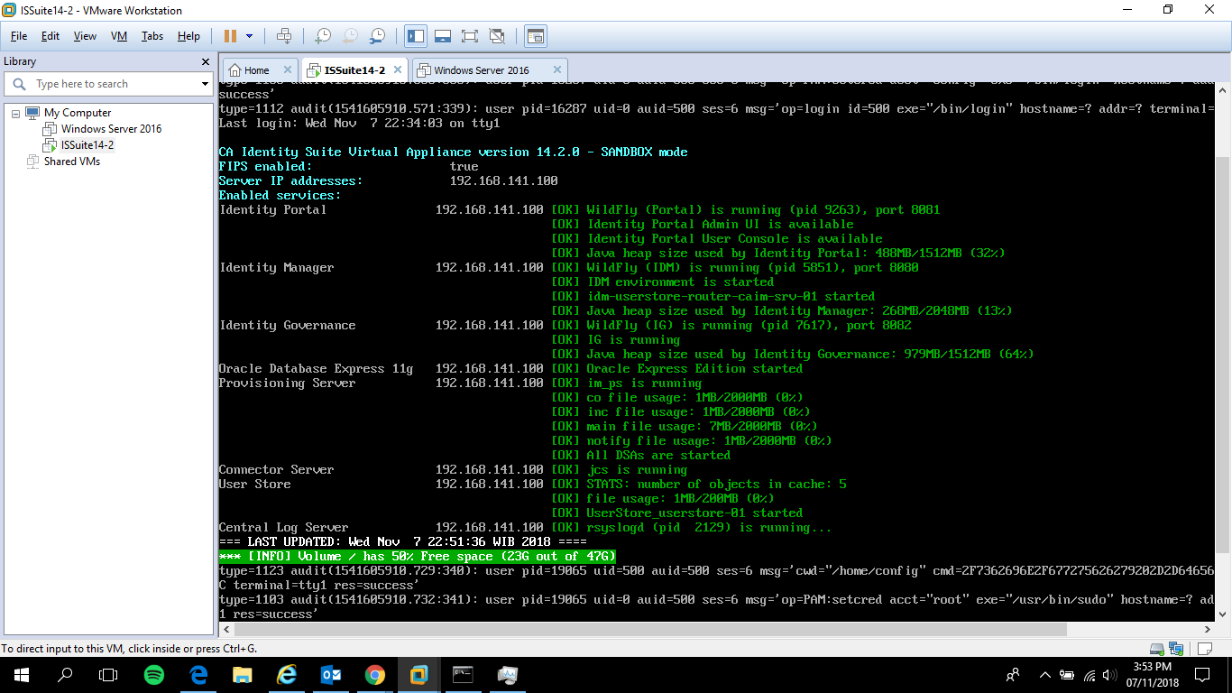Screen dimensions: 1232x693
Task: Enter full screen mode from the toolbar
Action: click(x=469, y=36)
